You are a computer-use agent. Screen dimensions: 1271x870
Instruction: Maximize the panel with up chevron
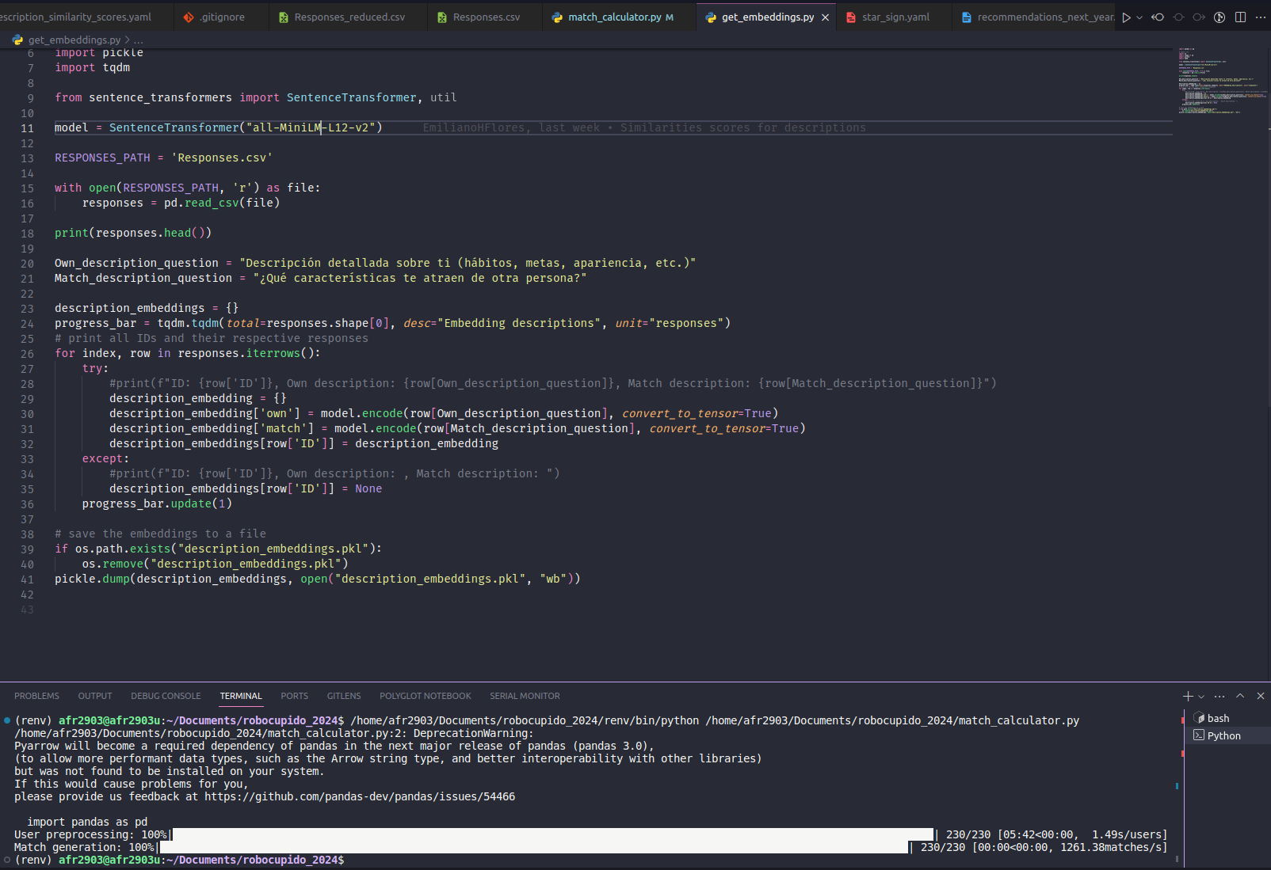[x=1240, y=696]
